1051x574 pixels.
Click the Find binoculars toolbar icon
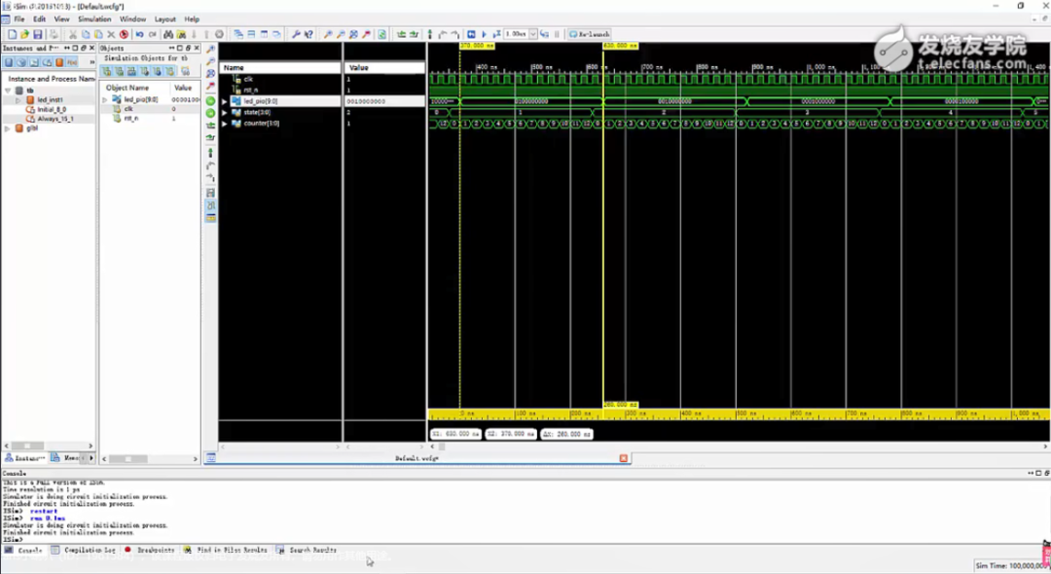[168, 34]
